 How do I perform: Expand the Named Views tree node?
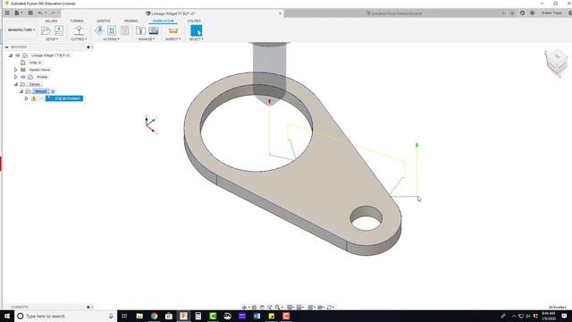coord(15,70)
